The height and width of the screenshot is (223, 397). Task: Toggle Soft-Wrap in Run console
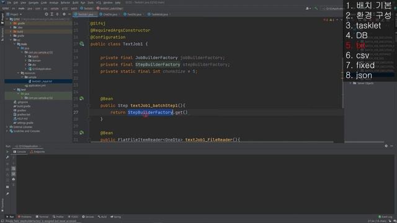point(14,168)
